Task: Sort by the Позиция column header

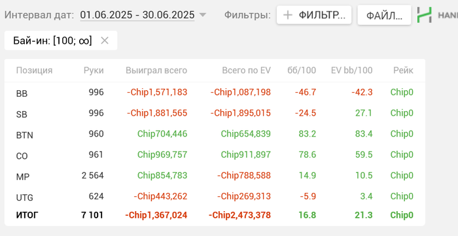Action: tap(34, 71)
